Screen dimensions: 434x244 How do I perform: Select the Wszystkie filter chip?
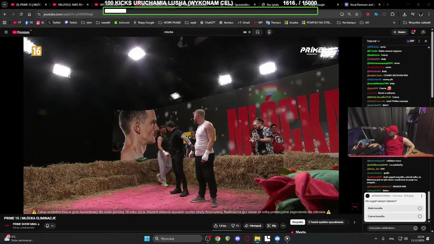click(x=298, y=222)
